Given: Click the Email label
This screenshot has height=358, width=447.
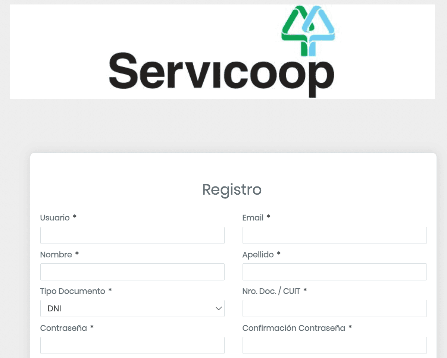Looking at the screenshot, I should [x=253, y=217].
